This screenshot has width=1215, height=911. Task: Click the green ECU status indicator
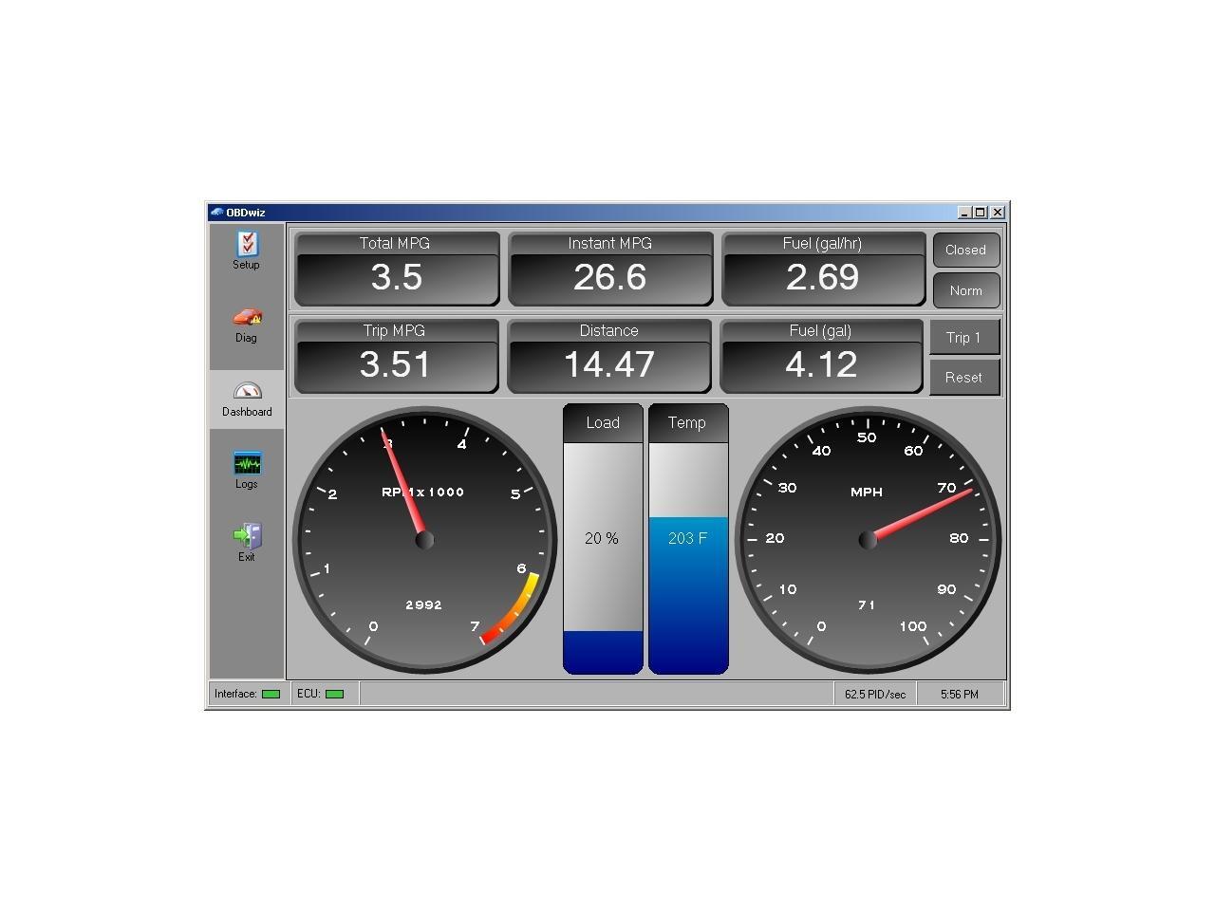coord(334,695)
